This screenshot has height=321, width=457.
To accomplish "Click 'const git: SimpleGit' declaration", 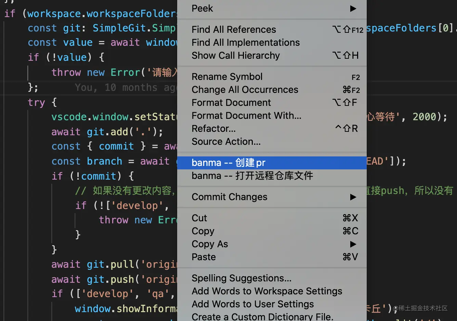I will click(102, 28).
